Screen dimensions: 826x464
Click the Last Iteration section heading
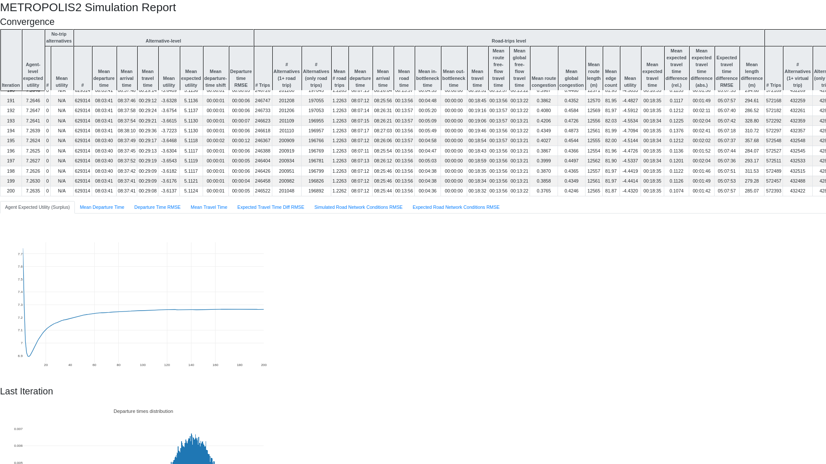pos(26,391)
